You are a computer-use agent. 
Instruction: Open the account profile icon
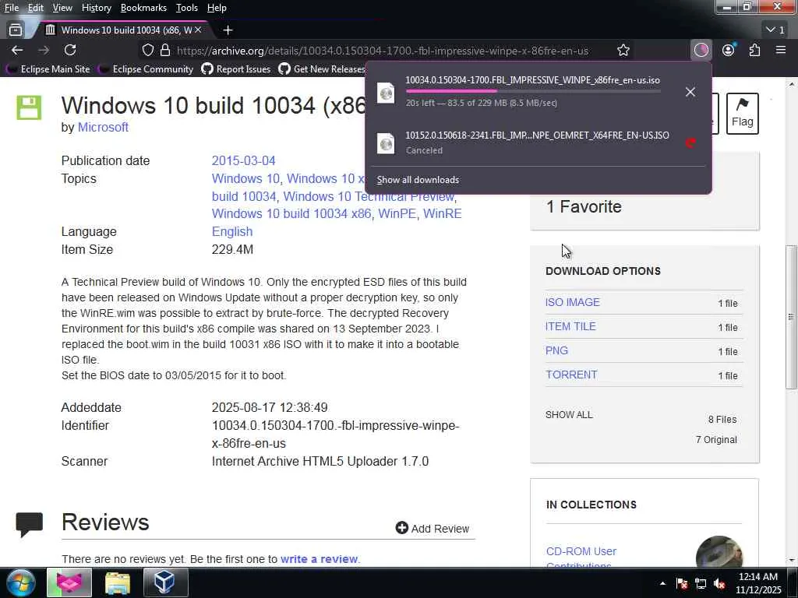729,50
